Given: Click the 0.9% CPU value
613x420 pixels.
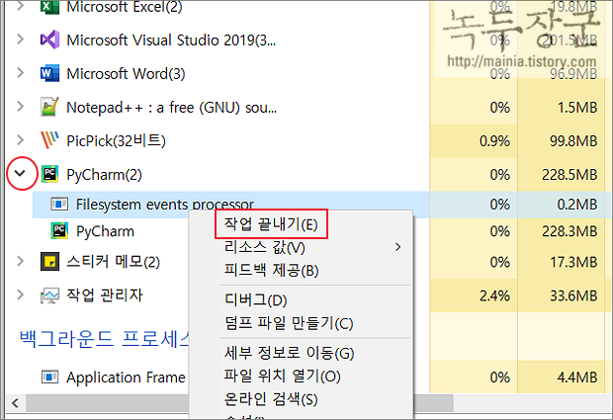Looking at the screenshot, I should (x=494, y=140).
